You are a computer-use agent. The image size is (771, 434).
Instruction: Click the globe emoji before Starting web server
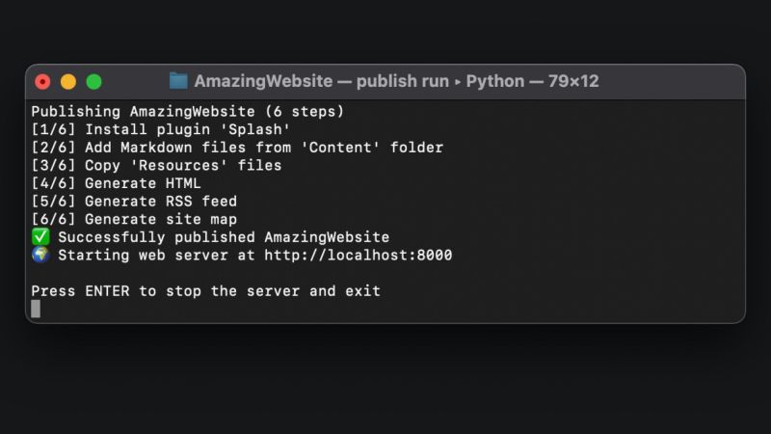40,255
